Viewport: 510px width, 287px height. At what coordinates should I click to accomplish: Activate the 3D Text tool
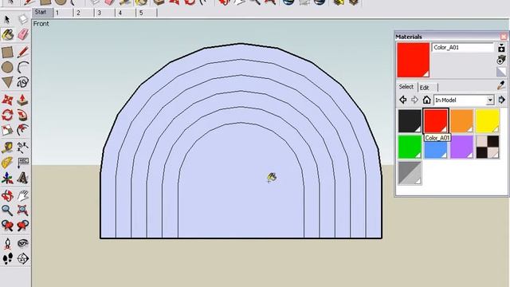(22, 178)
